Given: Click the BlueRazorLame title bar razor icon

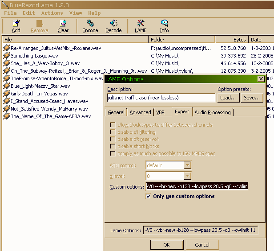Looking at the screenshot, I should coord(5,5).
